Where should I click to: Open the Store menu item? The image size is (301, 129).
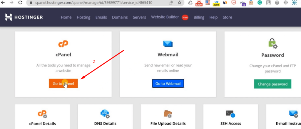click(227, 17)
